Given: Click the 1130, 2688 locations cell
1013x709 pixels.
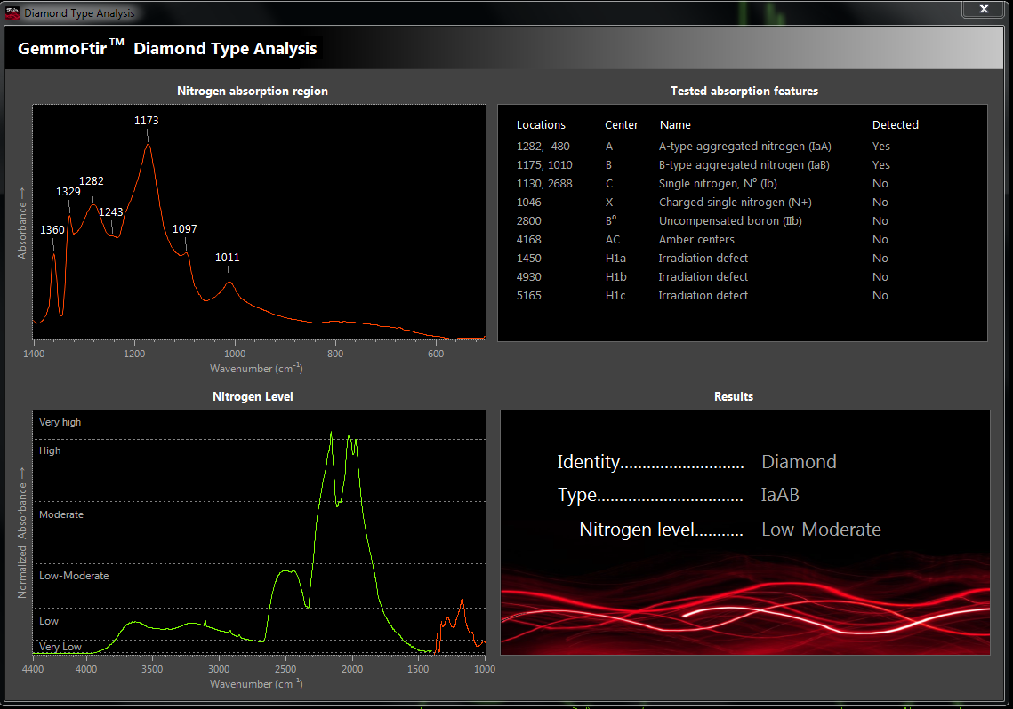Looking at the screenshot, I should coord(544,184).
